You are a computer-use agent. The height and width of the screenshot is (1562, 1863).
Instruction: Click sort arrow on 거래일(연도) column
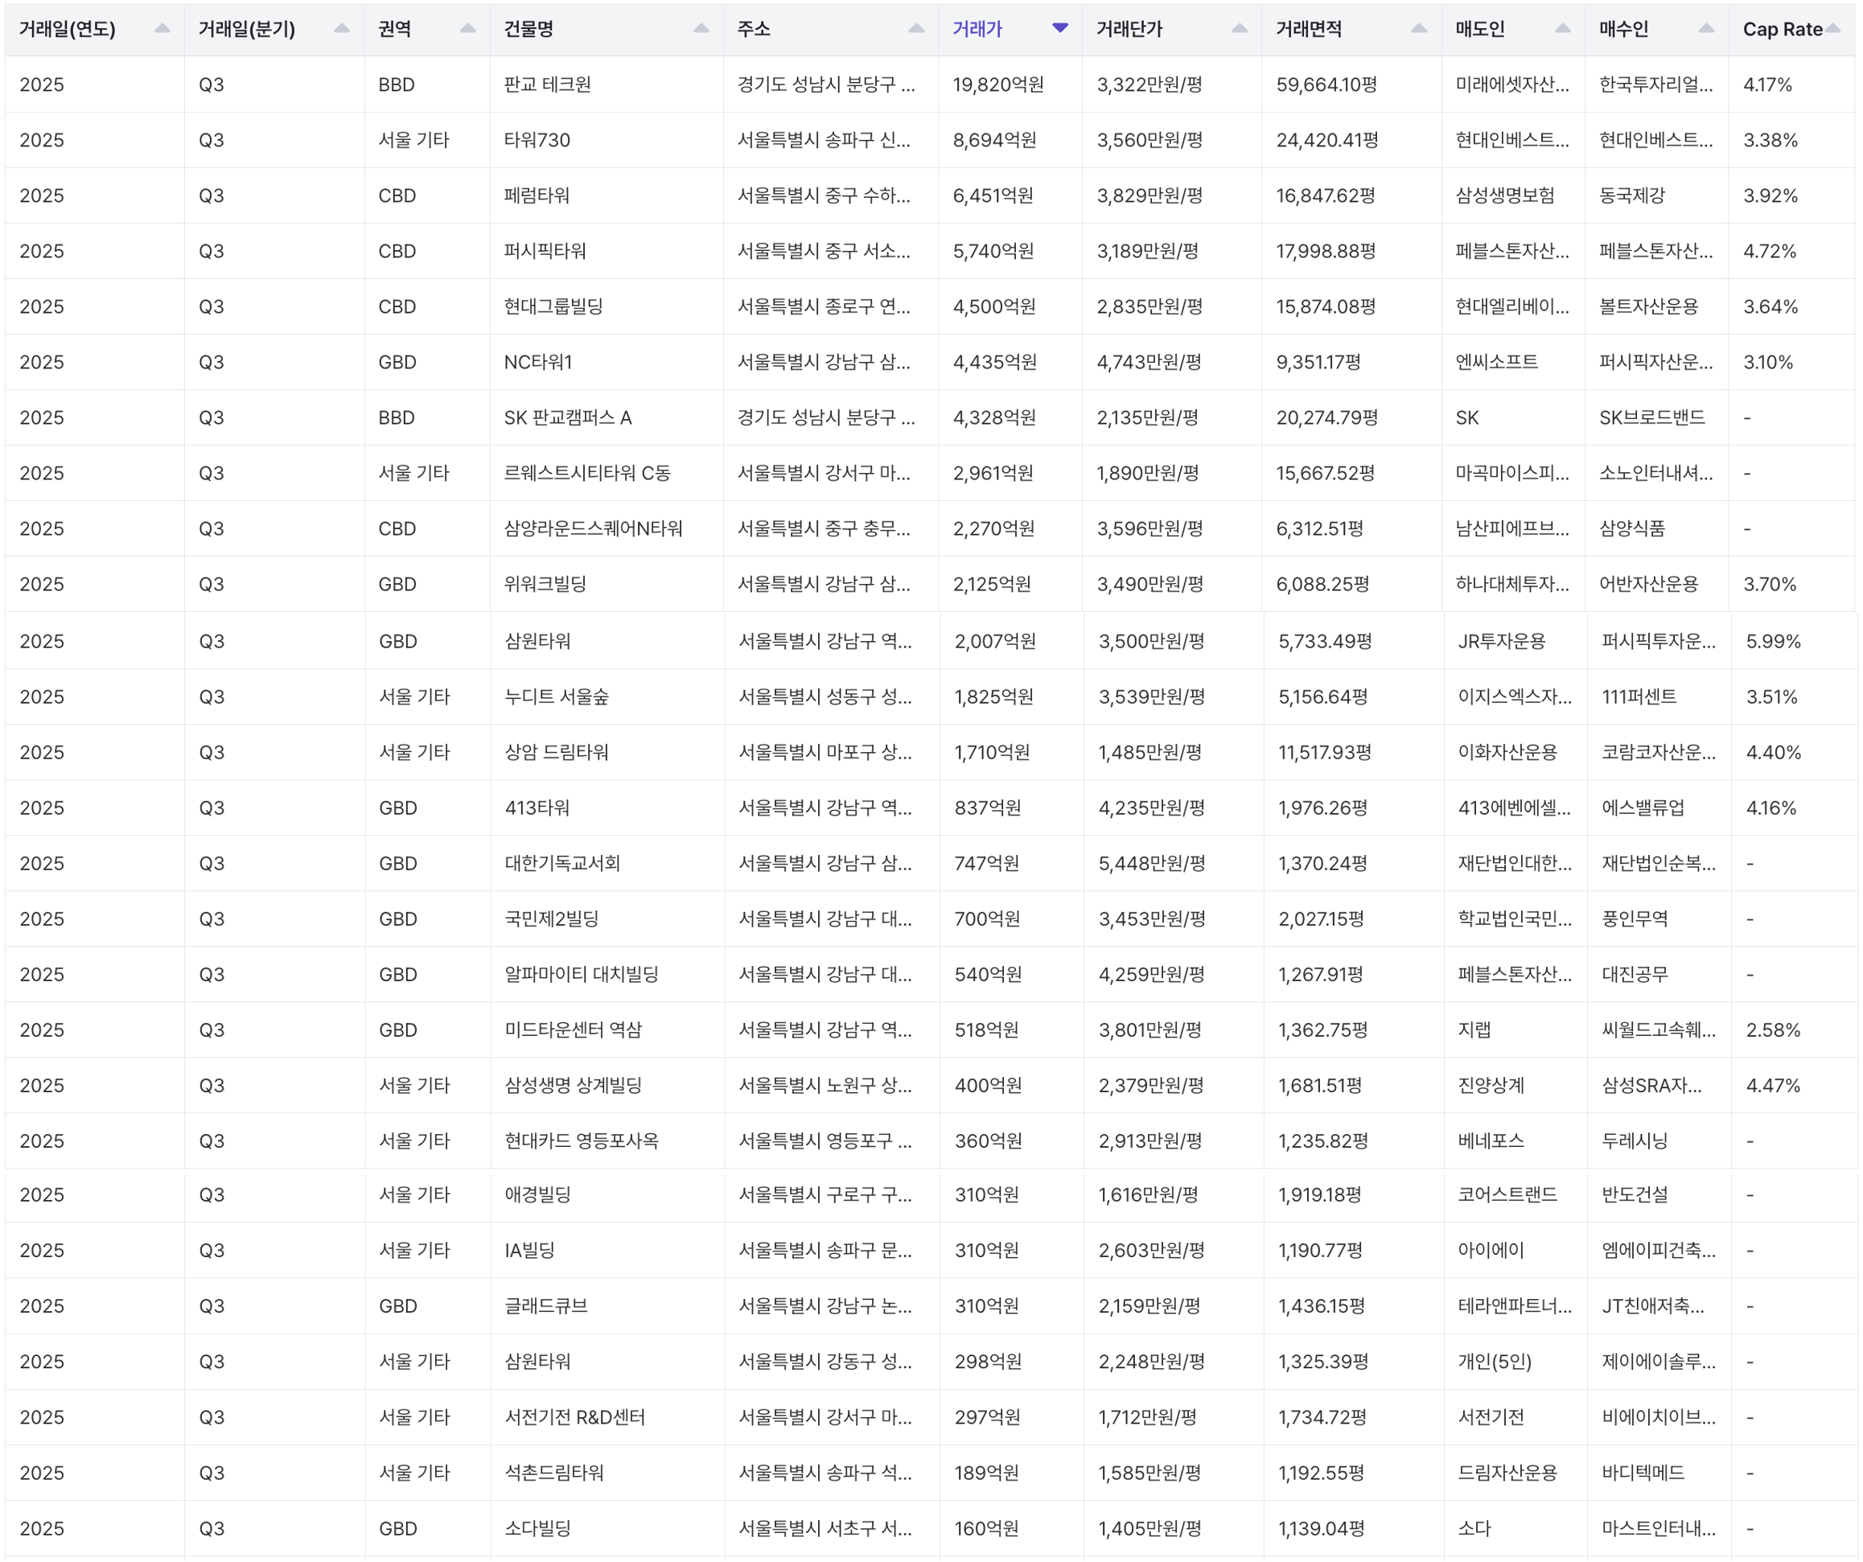(x=162, y=28)
